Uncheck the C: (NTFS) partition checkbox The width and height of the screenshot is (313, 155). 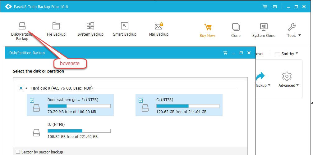pos(140,101)
